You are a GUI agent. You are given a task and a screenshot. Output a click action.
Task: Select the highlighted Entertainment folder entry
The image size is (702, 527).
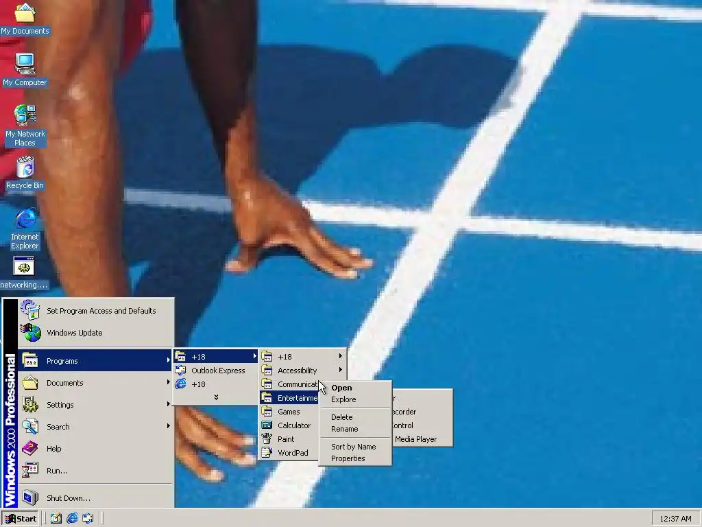click(x=289, y=398)
